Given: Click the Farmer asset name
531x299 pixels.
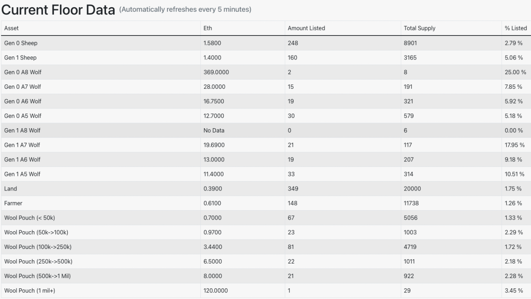Looking at the screenshot, I should [x=13, y=204].
